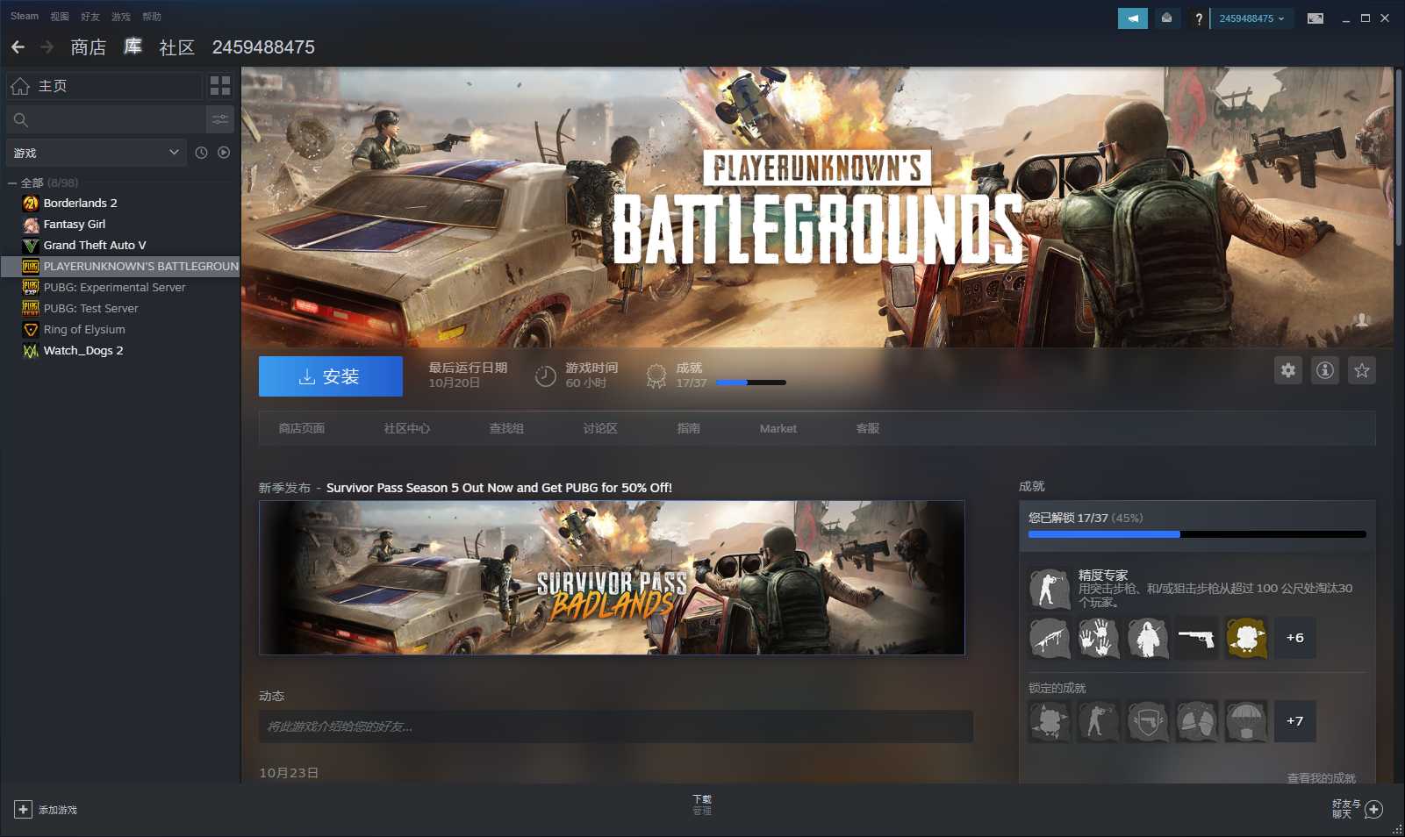Open the 视图 menu
This screenshot has height=837, width=1405.
[x=60, y=17]
